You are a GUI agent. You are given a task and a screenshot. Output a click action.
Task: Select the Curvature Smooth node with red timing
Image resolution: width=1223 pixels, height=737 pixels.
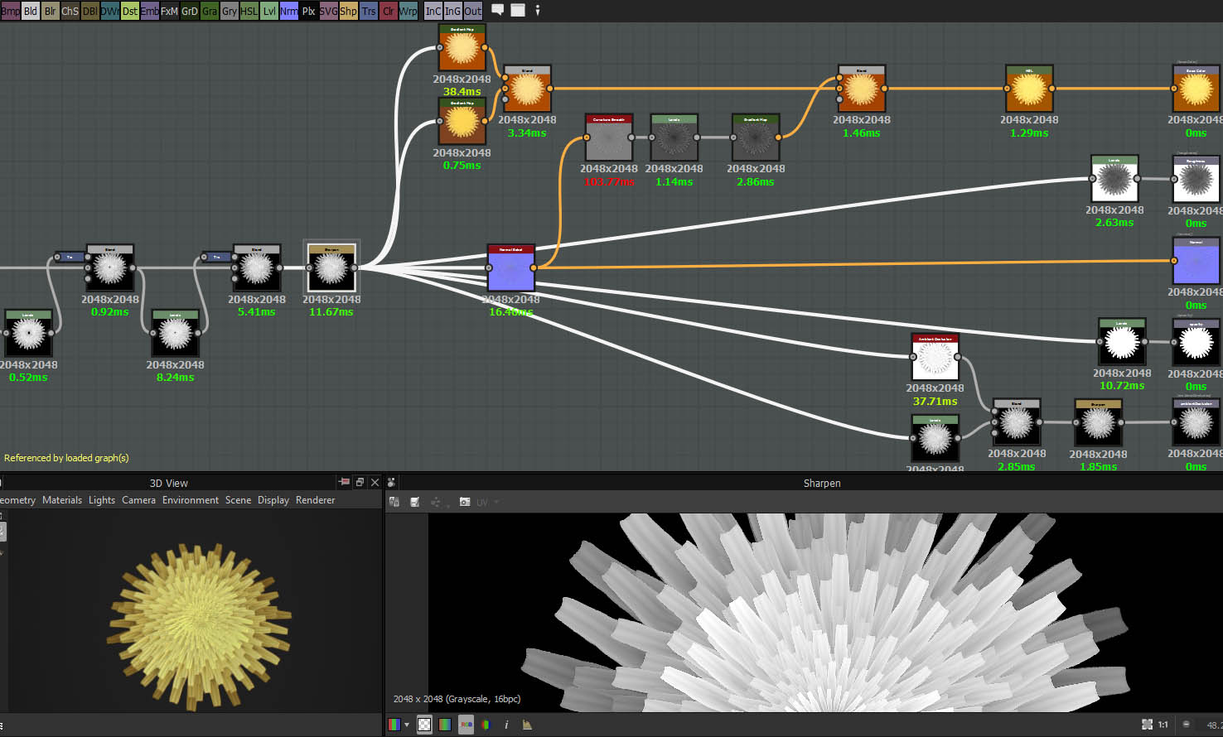click(x=609, y=137)
